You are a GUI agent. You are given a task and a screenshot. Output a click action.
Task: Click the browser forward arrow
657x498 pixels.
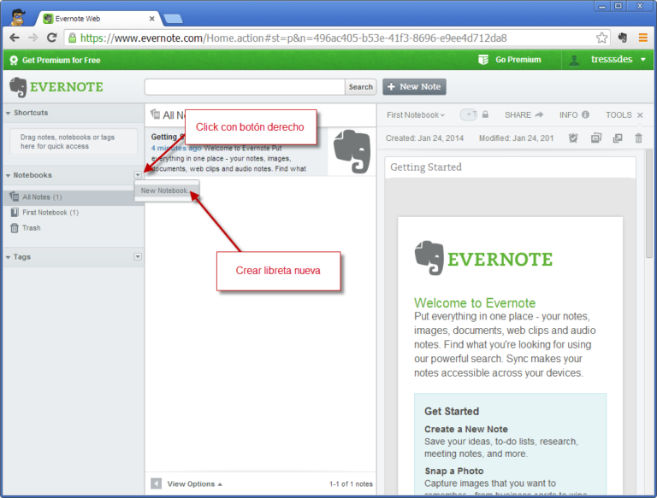[33, 38]
